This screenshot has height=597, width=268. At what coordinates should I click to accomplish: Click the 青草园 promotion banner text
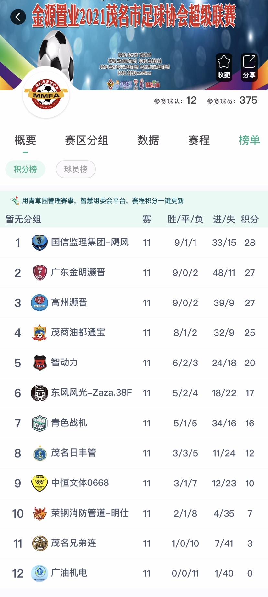103,201
